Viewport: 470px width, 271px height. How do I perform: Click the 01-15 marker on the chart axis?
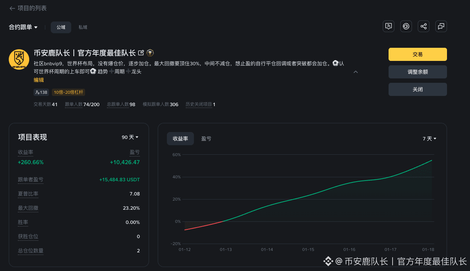pos(308,249)
